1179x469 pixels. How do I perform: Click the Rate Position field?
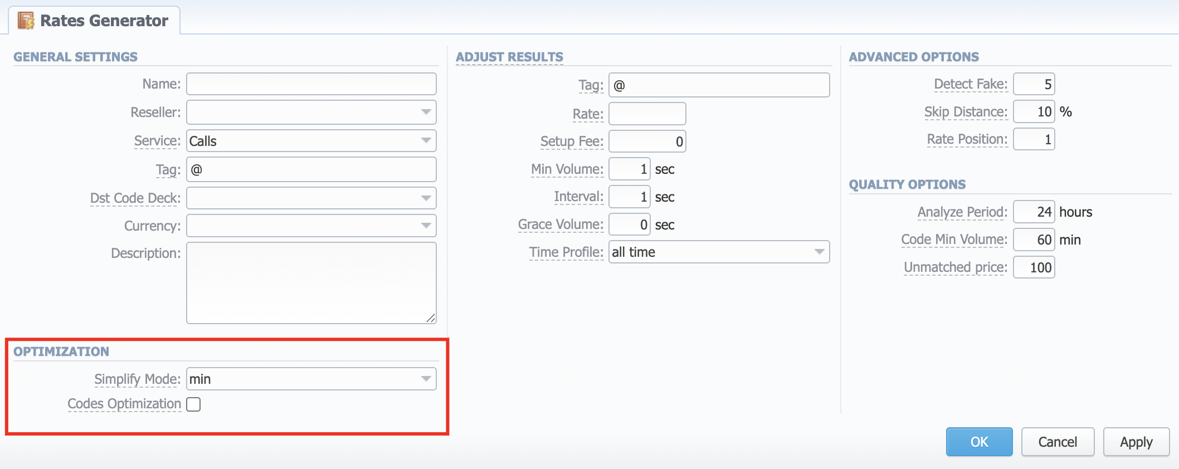tap(1034, 139)
